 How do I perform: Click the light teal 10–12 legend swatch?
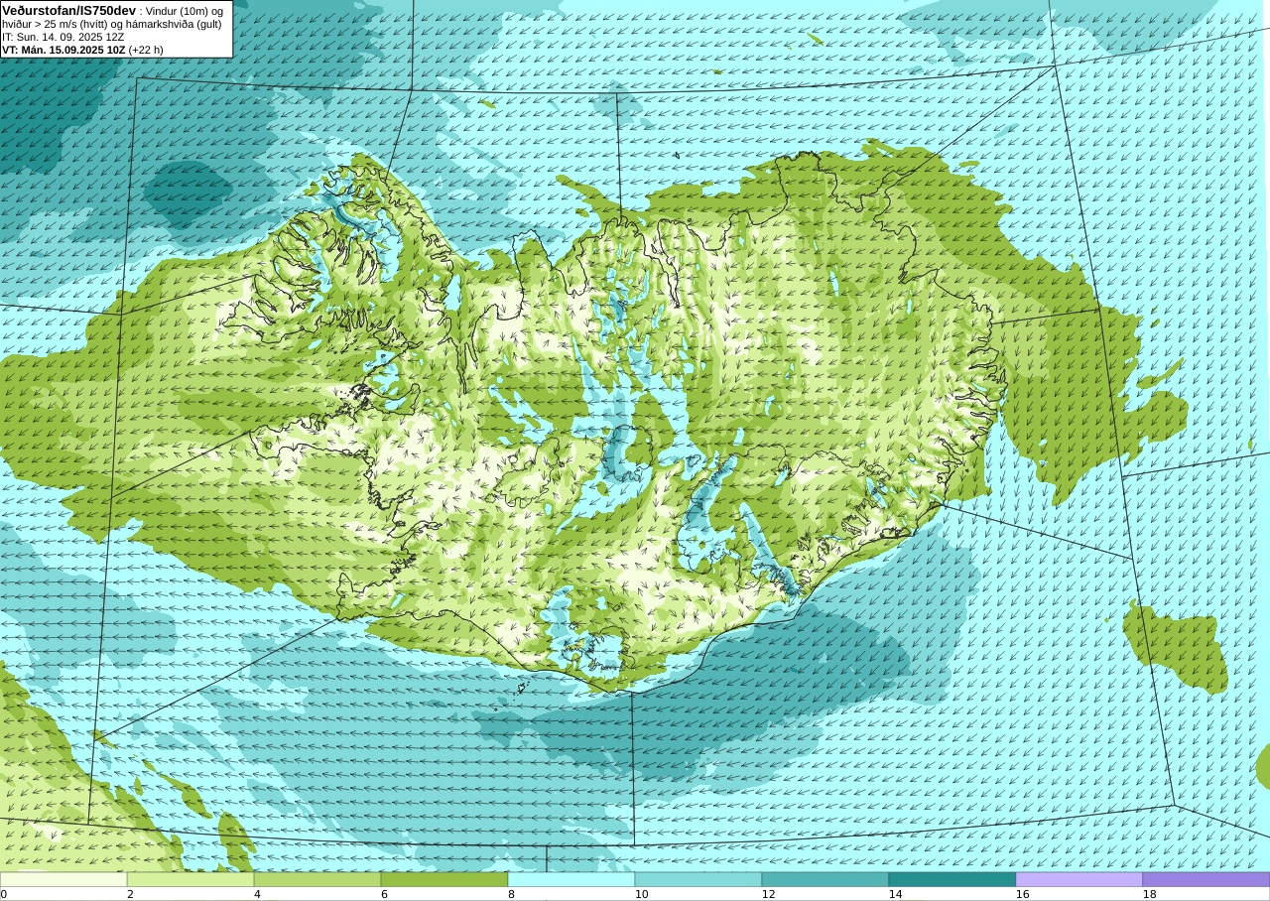pos(698,879)
